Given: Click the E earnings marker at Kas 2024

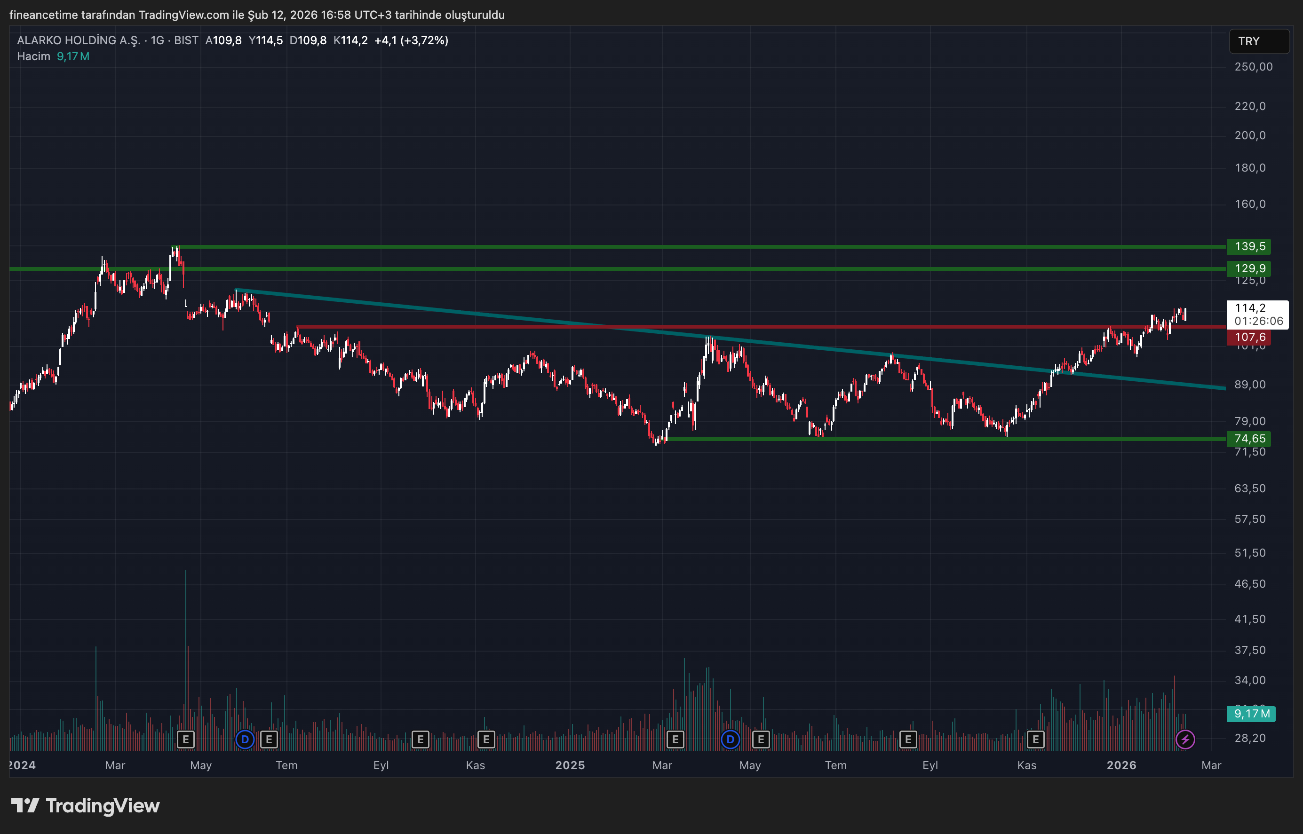Looking at the screenshot, I should (486, 739).
